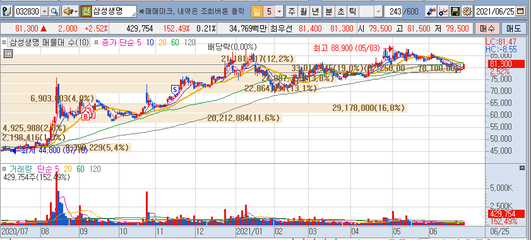The image size is (531, 240).
Task: Click the LC:81.47 indicator text
Action: click(500, 42)
